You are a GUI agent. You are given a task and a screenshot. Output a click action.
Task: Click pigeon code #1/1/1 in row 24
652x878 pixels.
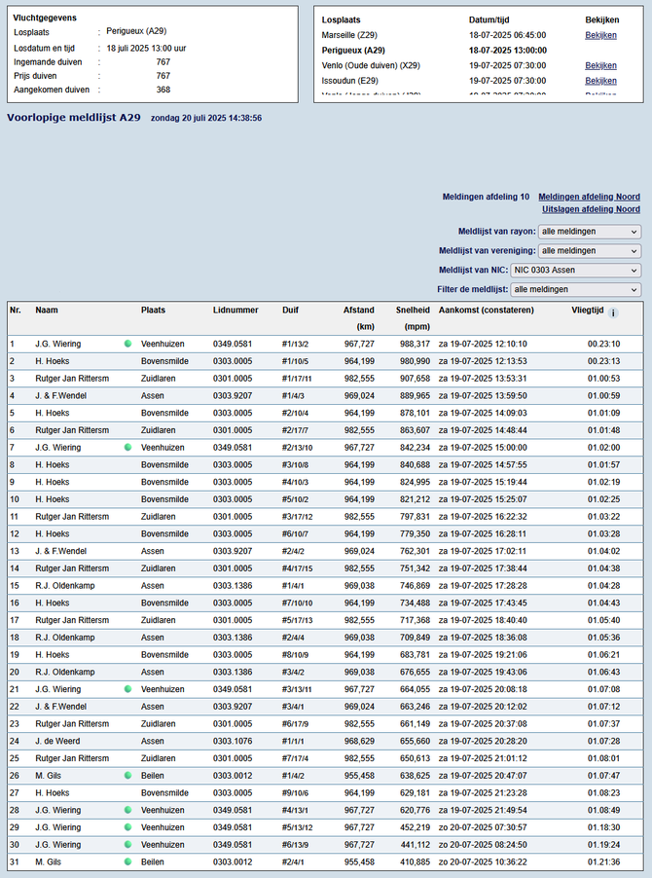pyautogui.click(x=293, y=741)
